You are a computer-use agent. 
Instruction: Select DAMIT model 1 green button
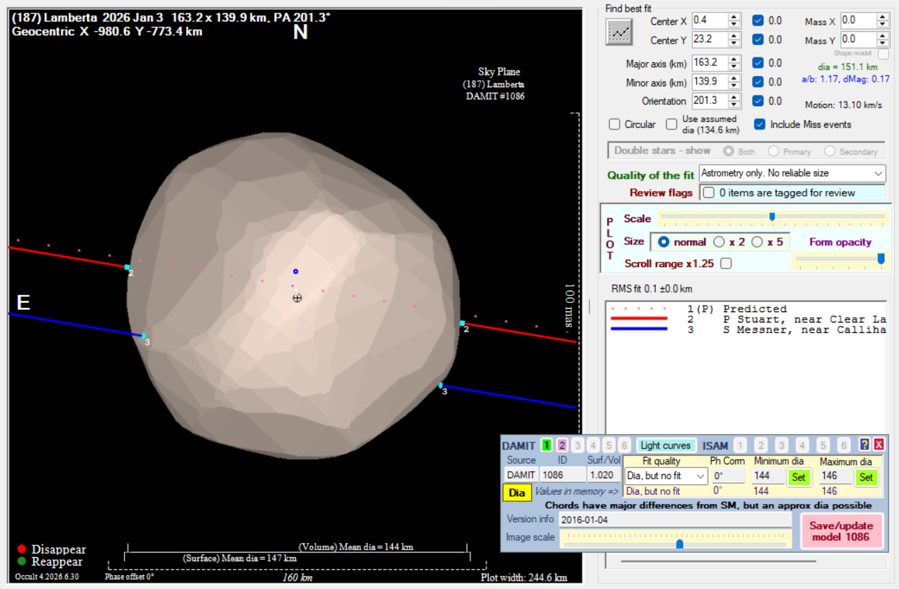click(x=546, y=445)
